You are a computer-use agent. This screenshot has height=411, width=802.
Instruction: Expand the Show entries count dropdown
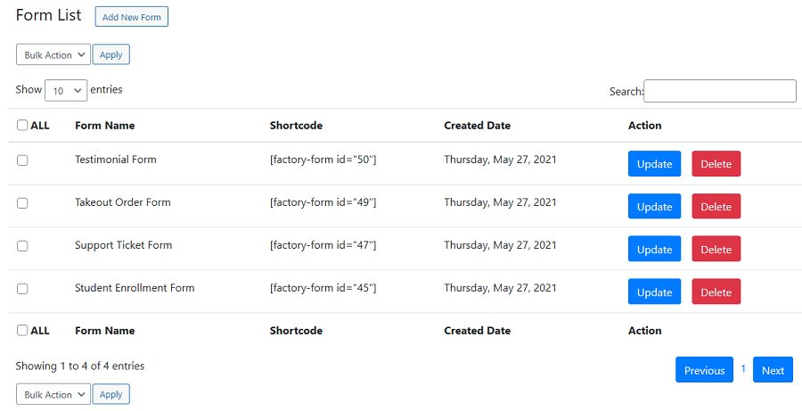[x=66, y=90]
